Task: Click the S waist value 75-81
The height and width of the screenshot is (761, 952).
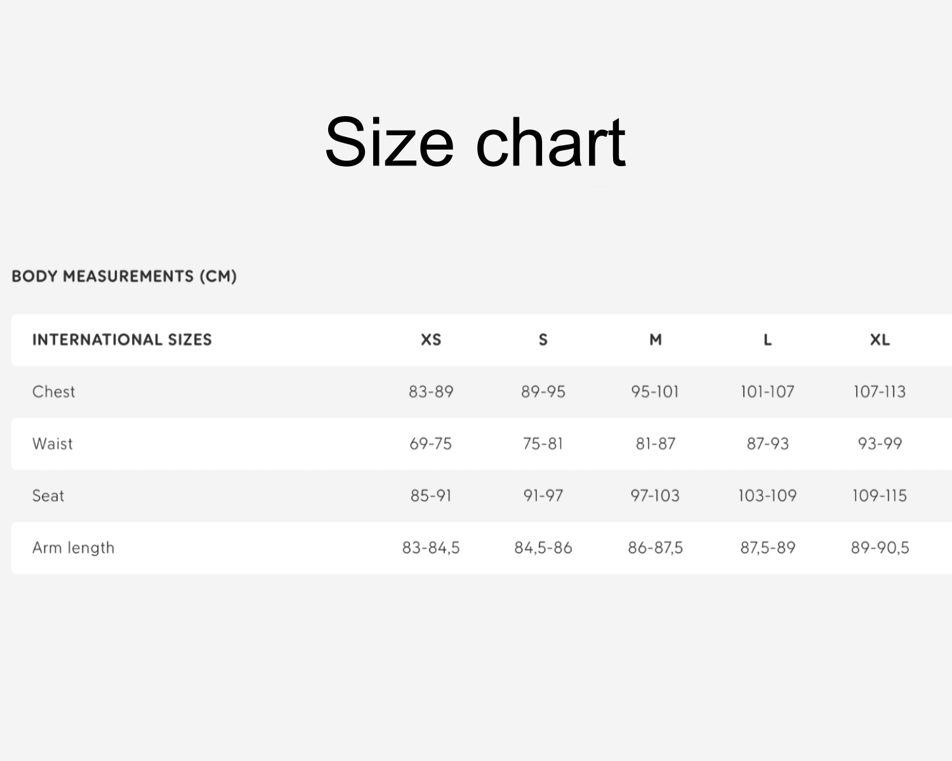Action: click(x=543, y=444)
